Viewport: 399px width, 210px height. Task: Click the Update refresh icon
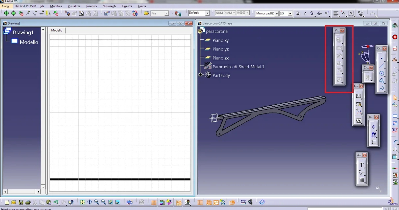[x=141, y=202]
